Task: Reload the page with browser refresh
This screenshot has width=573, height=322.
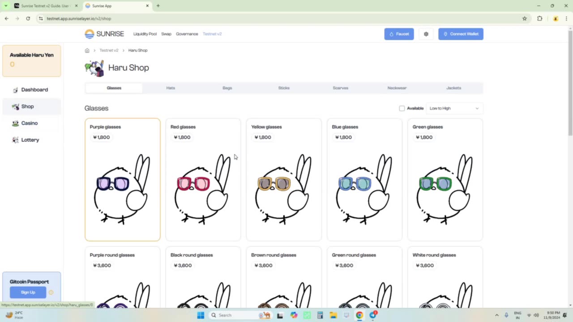Action: point(28,19)
